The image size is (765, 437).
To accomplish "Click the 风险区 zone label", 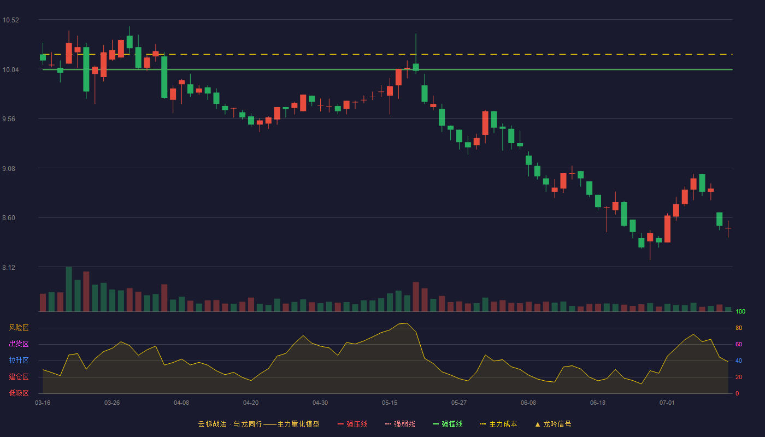I will click(x=19, y=328).
